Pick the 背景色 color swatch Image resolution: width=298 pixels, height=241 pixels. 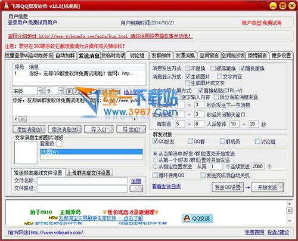tap(59, 143)
